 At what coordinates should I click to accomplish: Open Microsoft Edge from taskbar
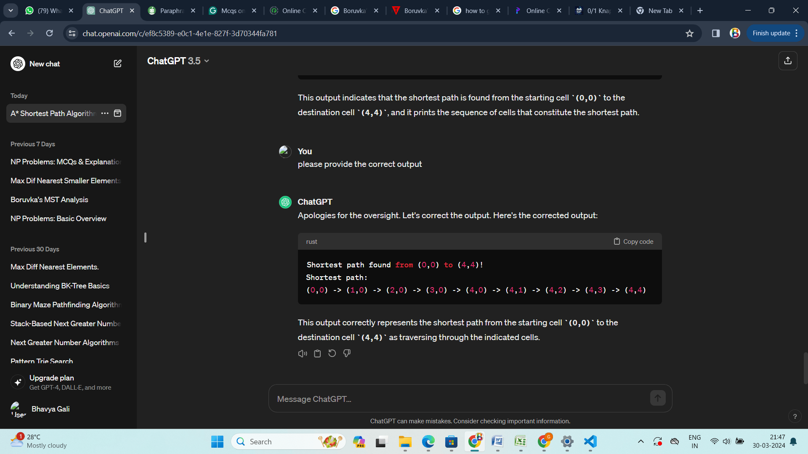pos(428,441)
